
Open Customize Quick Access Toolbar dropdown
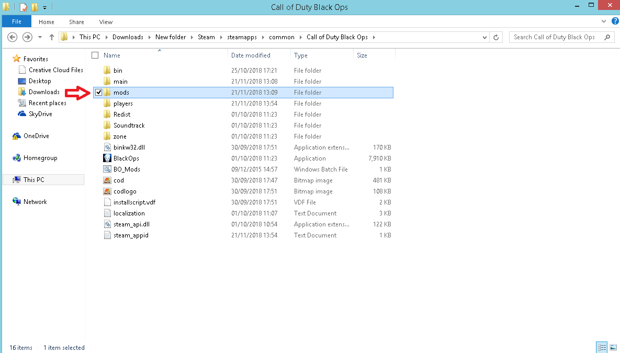(44, 7)
